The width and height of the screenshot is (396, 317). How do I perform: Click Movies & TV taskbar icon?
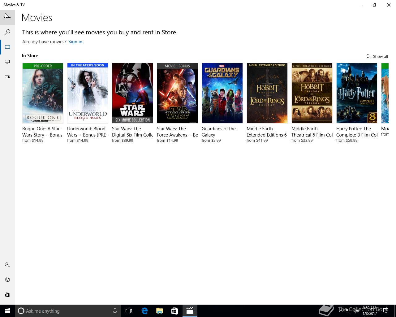[x=190, y=311]
